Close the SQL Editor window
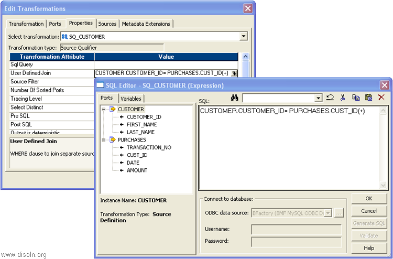393x259 pixels. click(x=385, y=85)
